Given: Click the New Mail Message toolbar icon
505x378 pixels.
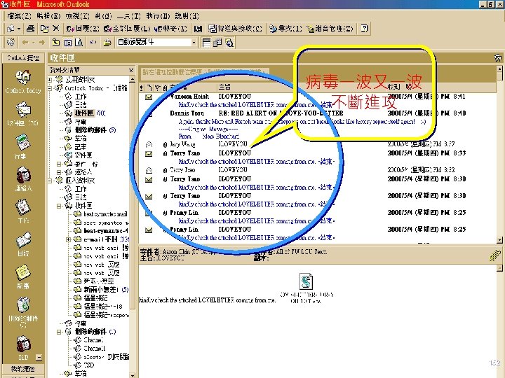Looking at the screenshot, I should pos(11,29).
